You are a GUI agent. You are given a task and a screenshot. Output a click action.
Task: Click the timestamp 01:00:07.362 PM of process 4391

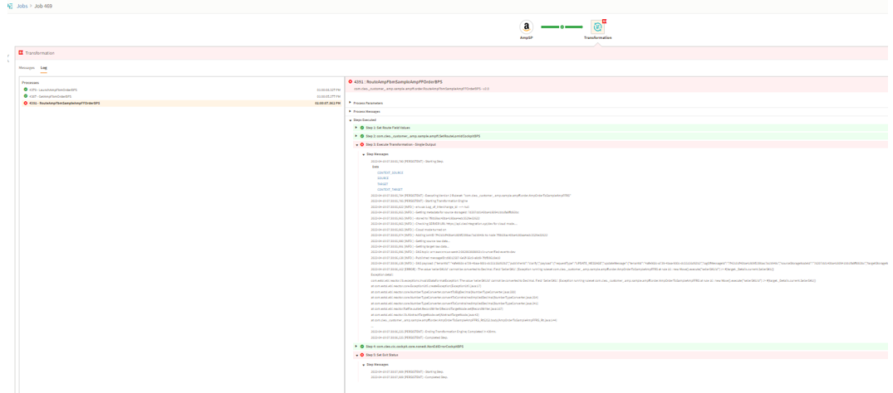(327, 104)
